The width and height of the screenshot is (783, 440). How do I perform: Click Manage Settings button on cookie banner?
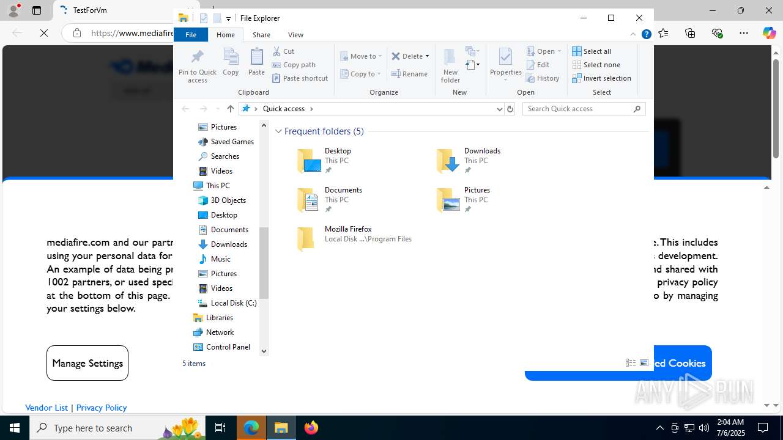click(87, 363)
